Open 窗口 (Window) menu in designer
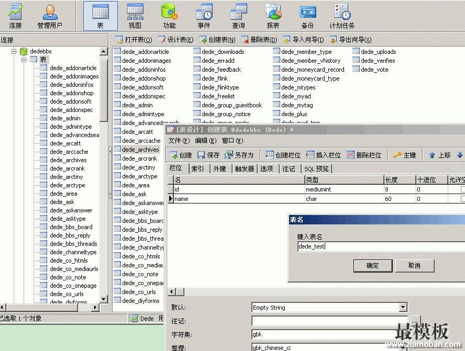 [x=233, y=141]
